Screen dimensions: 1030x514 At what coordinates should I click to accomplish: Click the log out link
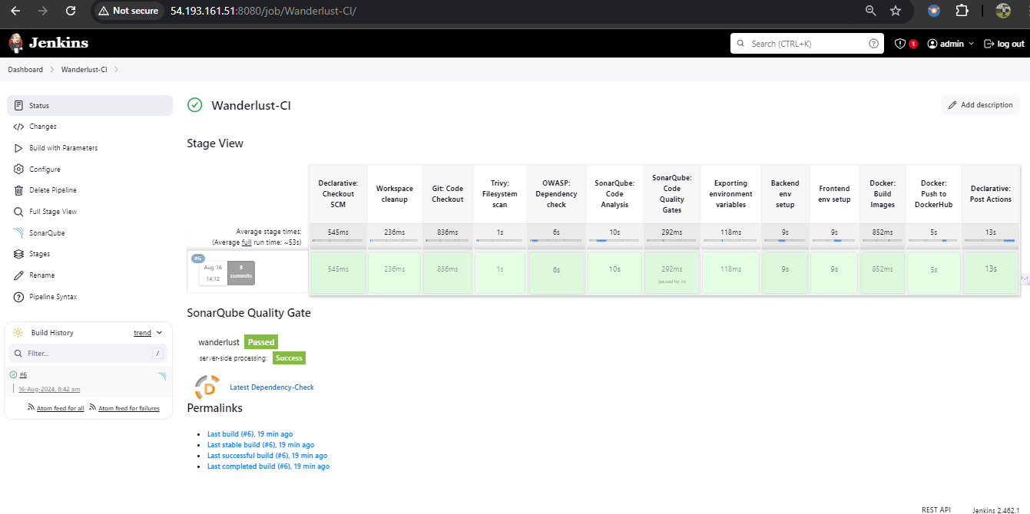coord(1004,44)
